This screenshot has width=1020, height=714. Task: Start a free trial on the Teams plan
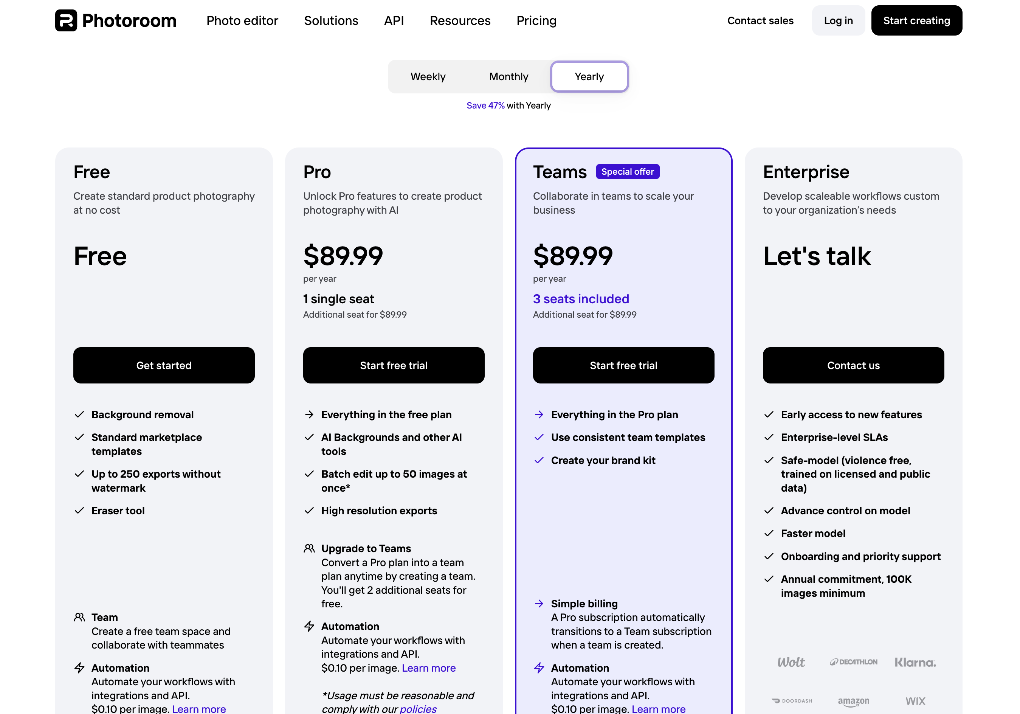click(x=623, y=365)
